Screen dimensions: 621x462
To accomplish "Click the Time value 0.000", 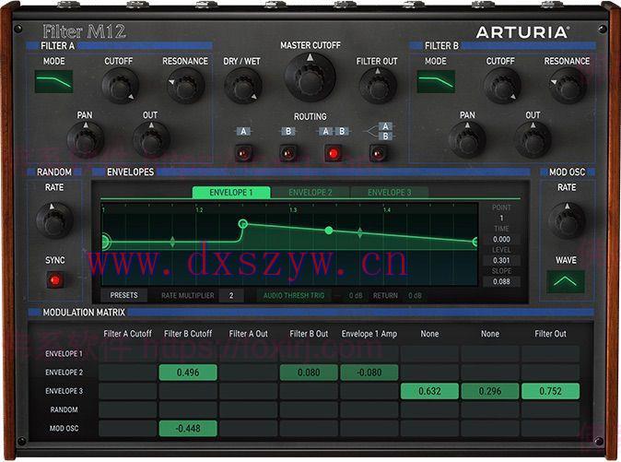I will tap(501, 240).
